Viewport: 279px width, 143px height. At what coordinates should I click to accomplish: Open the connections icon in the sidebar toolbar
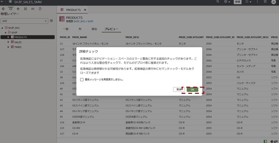click(3, 9)
